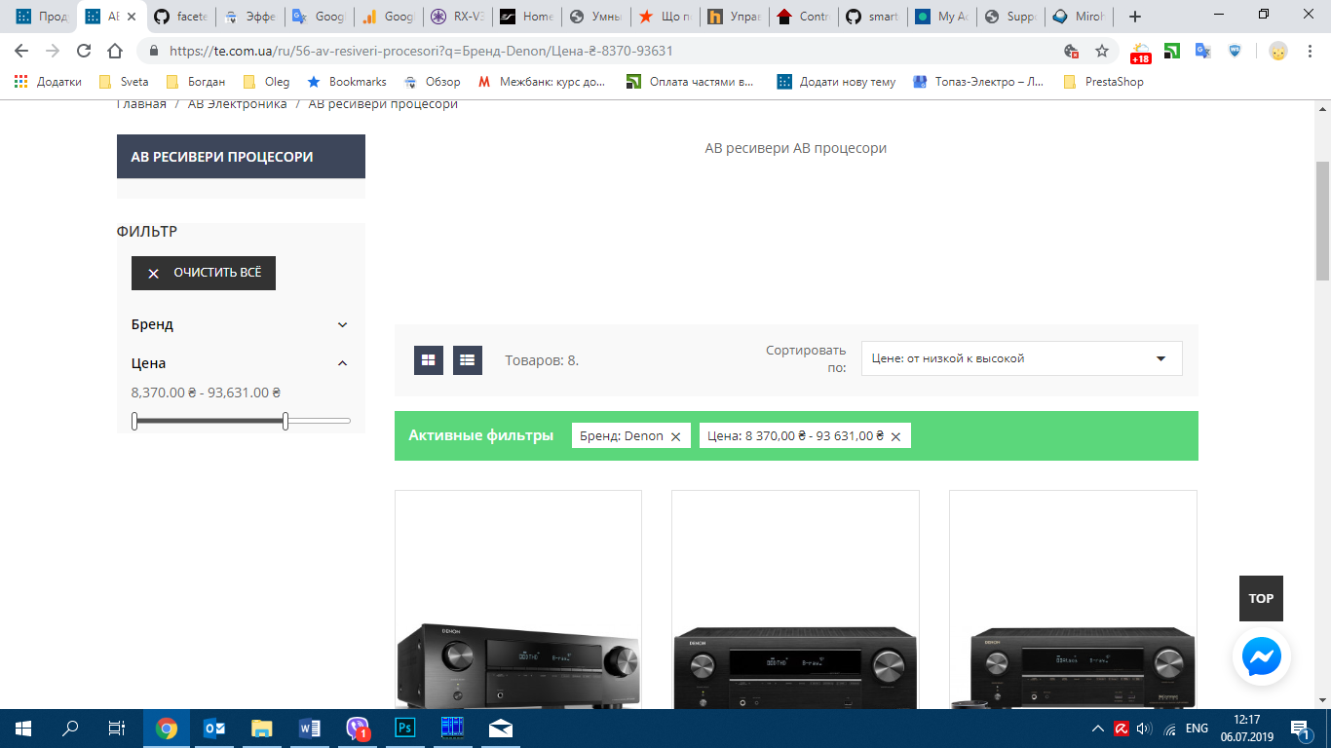
Task: Open the Додатки apps bookmark
Action: point(48,82)
